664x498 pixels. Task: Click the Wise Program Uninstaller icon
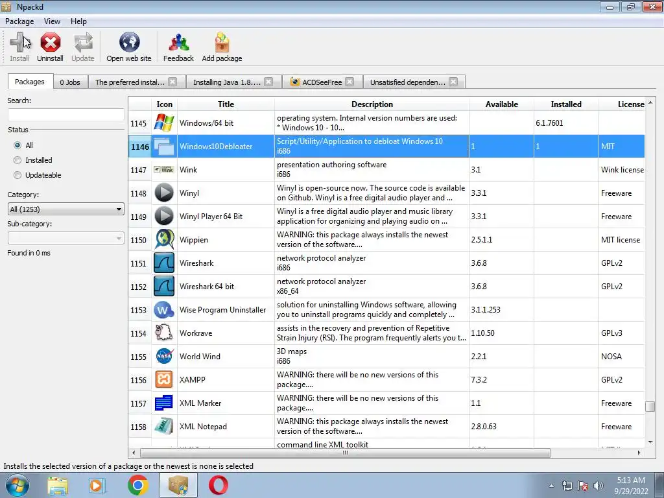164,310
